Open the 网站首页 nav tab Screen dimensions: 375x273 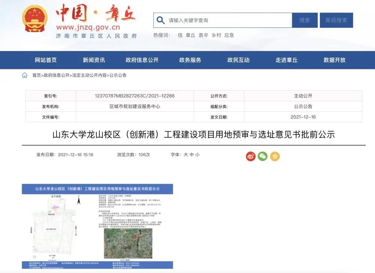tap(46, 60)
